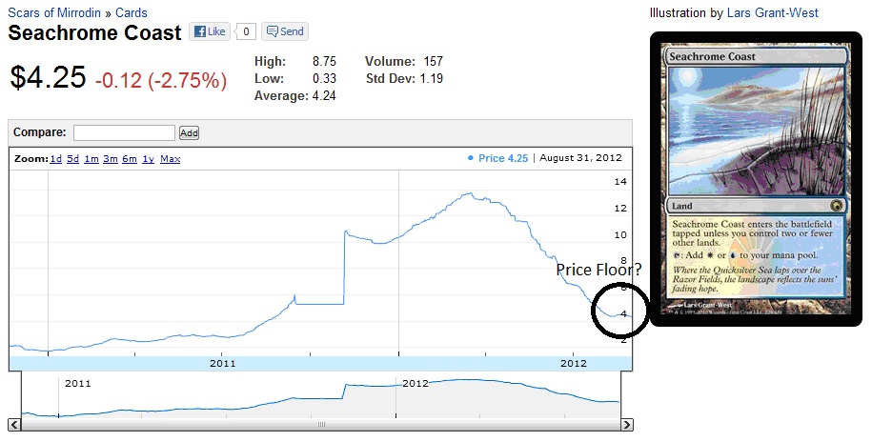Go to the Cards breadcrumb link
872x442 pixels.
pyautogui.click(x=132, y=12)
